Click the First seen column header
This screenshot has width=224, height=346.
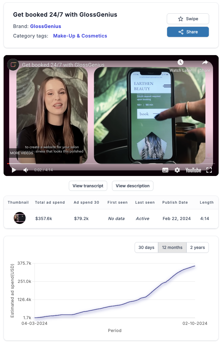[x=117, y=202]
